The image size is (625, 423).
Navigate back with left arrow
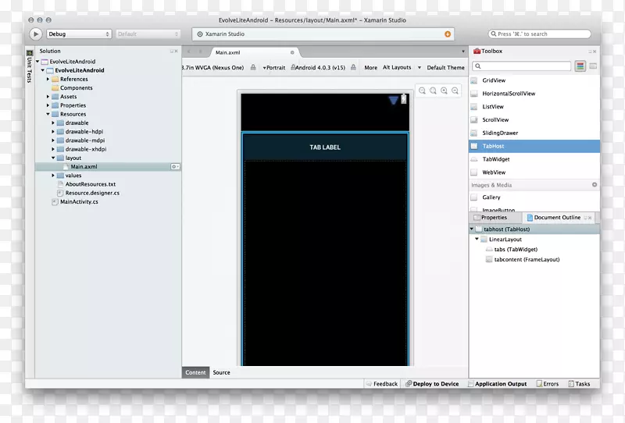click(189, 52)
